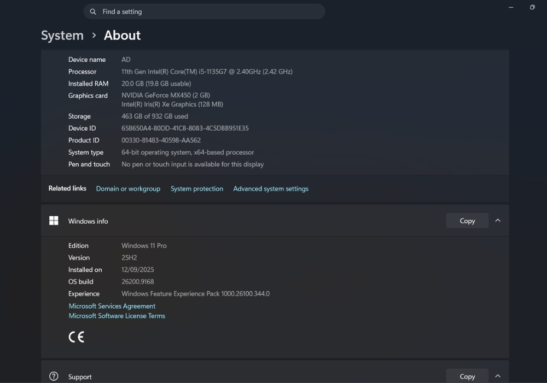
Task: Click the Storage label
Action: tap(79, 116)
